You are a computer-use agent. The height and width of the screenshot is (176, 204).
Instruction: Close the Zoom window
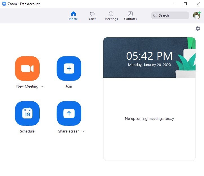pyautogui.click(x=198, y=4)
